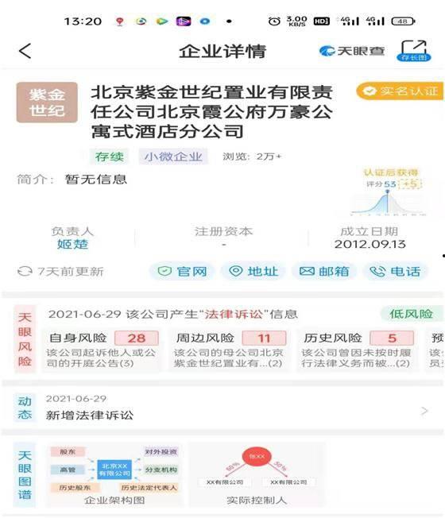
Task: Click the refresh icon beside 7天前更新
Action: pos(25,272)
